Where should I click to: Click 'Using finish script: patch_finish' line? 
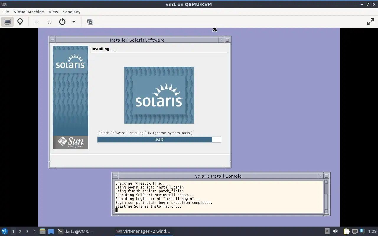click(149, 191)
